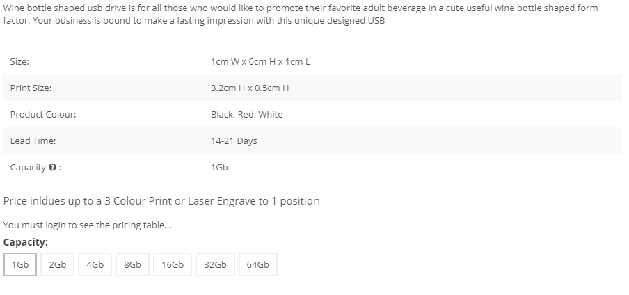Choose the 4Gb capacity option

click(x=95, y=264)
